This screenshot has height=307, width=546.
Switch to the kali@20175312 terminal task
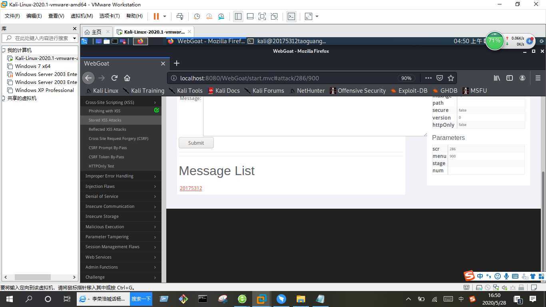[x=287, y=41]
